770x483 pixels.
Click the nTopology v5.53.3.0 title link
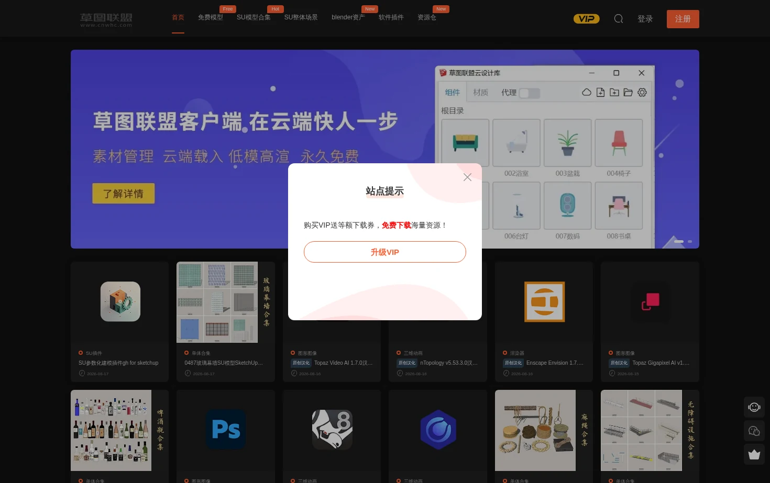449,363
